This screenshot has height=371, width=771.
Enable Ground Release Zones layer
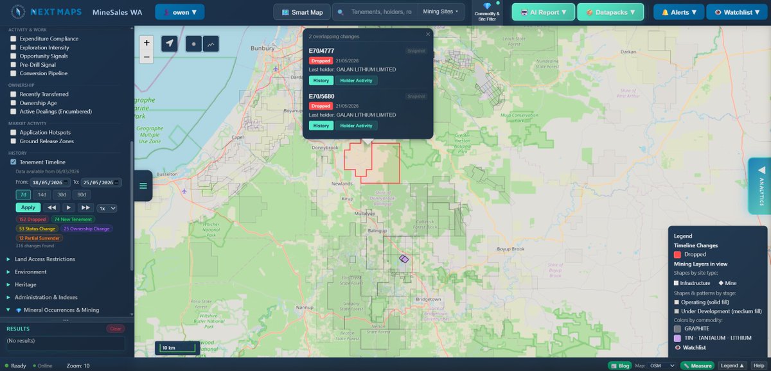(13, 141)
